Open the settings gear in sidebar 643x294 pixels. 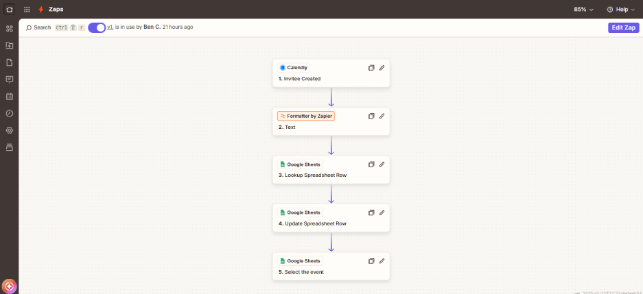10,130
